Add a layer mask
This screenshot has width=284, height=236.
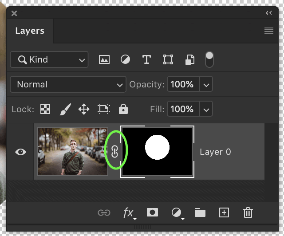point(152,212)
